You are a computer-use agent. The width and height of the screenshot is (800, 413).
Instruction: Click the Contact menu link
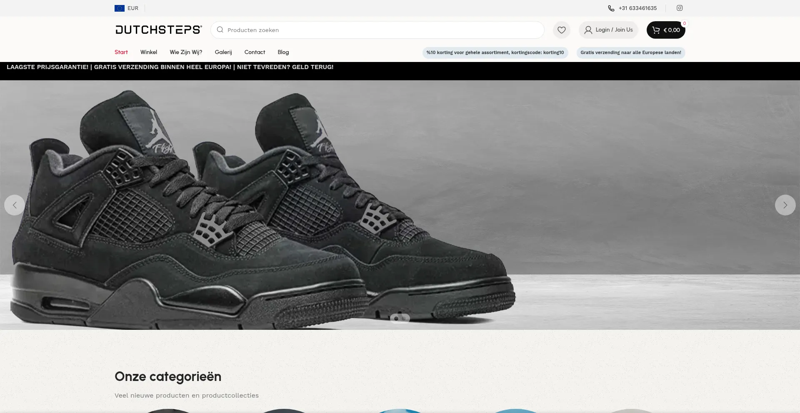(x=255, y=52)
